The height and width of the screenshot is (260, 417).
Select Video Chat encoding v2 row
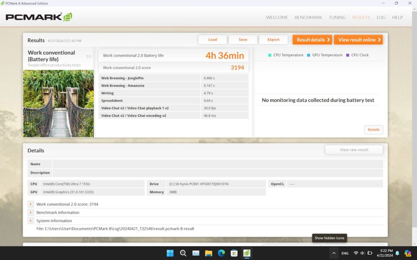point(173,116)
